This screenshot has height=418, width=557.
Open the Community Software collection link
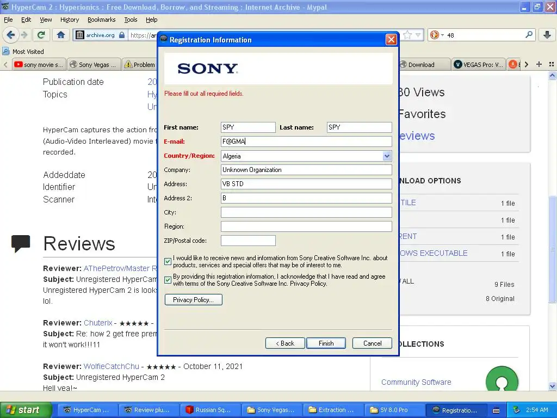click(x=416, y=382)
